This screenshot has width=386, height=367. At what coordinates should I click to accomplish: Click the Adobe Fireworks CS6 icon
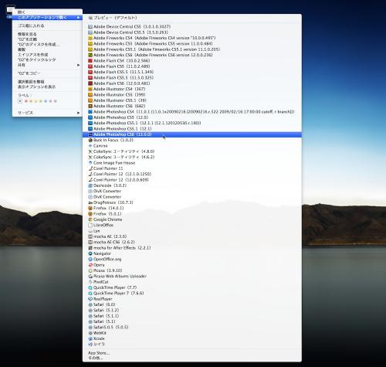90,55
